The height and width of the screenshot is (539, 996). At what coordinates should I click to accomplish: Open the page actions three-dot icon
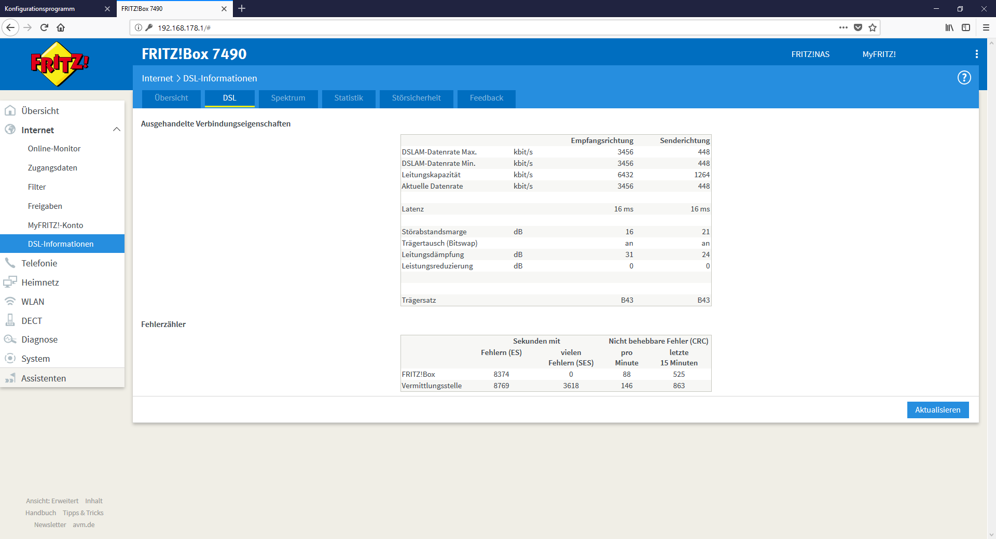point(843,27)
